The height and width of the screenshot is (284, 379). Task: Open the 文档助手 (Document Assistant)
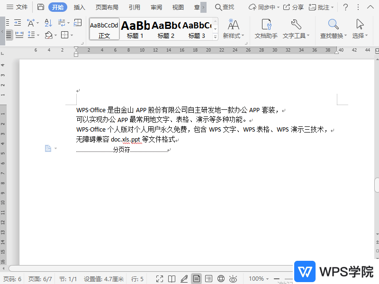266,29
